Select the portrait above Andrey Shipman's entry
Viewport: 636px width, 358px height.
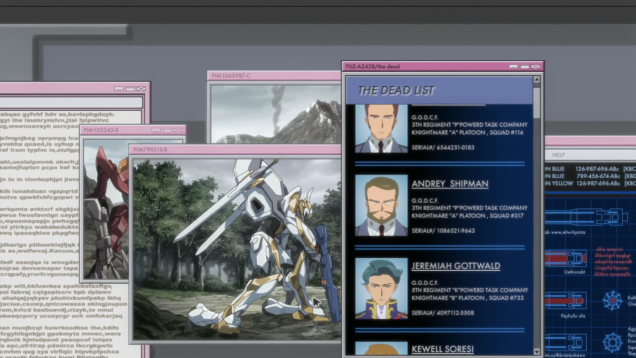tap(381, 129)
